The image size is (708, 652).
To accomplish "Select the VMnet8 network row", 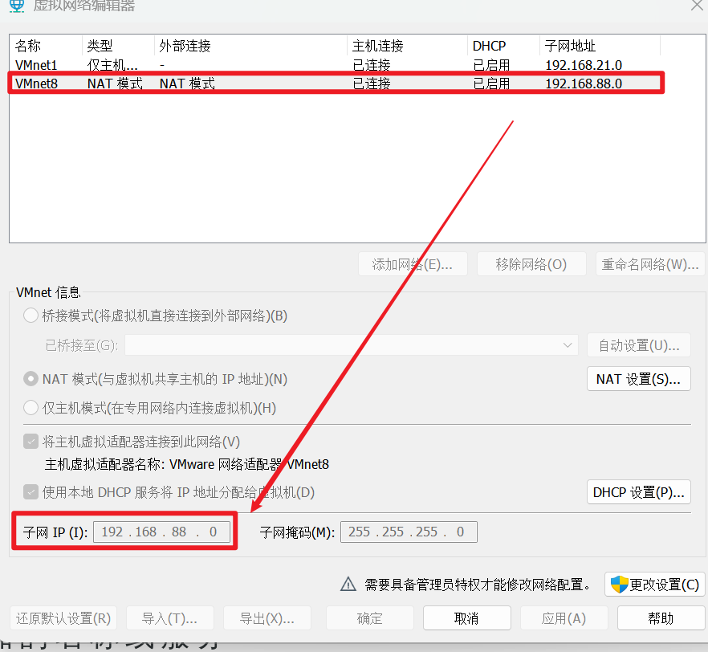I will 335,84.
